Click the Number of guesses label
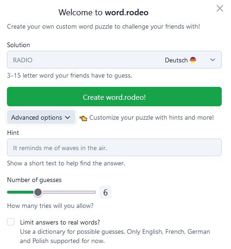This screenshot has width=231, height=249. [x=34, y=180]
